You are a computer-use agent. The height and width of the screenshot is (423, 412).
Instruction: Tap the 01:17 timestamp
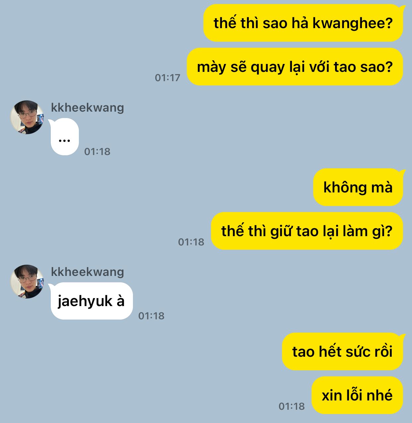(168, 78)
